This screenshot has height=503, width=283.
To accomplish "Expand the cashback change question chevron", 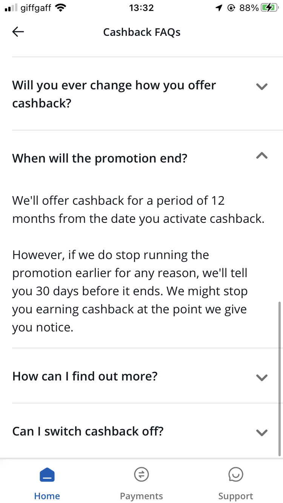I will [261, 87].
